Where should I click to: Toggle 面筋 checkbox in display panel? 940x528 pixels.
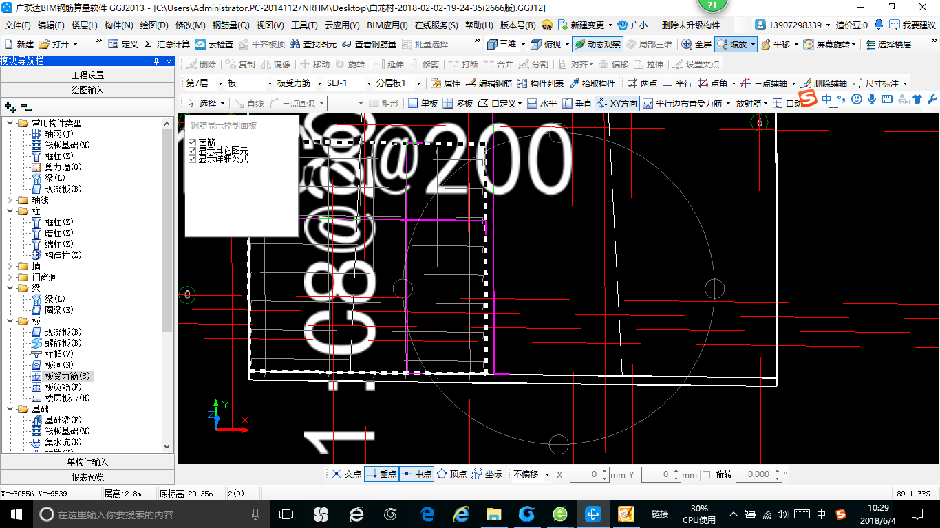pos(193,142)
